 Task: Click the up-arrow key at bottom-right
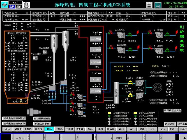184,137
